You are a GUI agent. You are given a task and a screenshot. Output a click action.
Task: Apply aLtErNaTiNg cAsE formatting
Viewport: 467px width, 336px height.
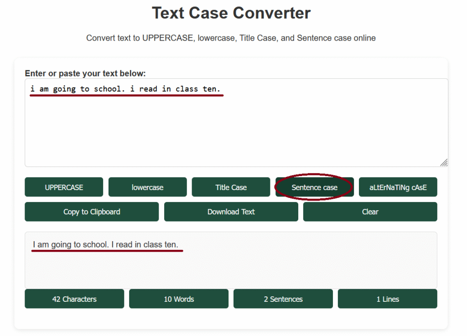tap(398, 187)
